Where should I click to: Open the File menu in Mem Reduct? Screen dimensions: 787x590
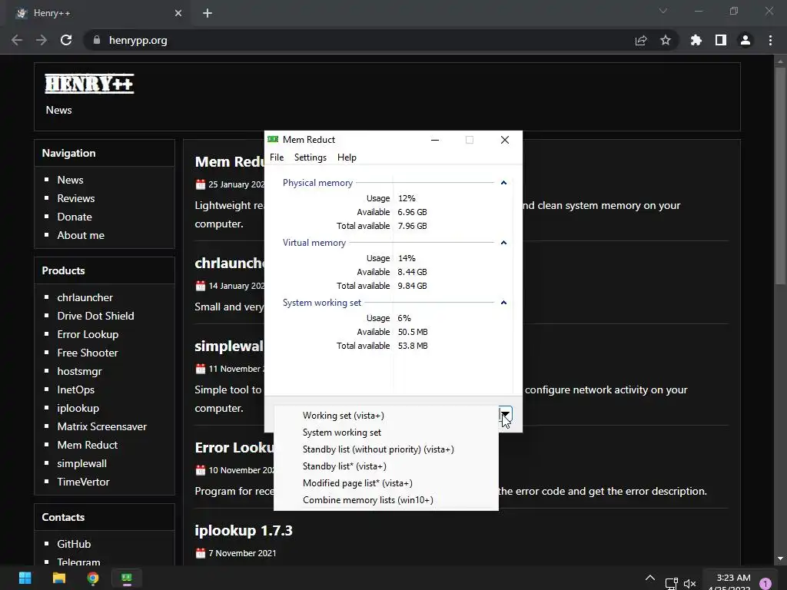(x=277, y=157)
